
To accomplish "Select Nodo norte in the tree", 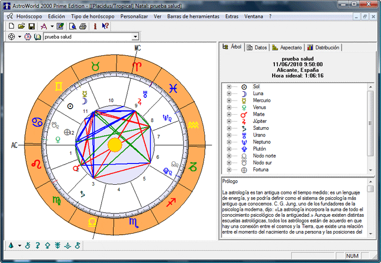I will (x=265, y=156).
